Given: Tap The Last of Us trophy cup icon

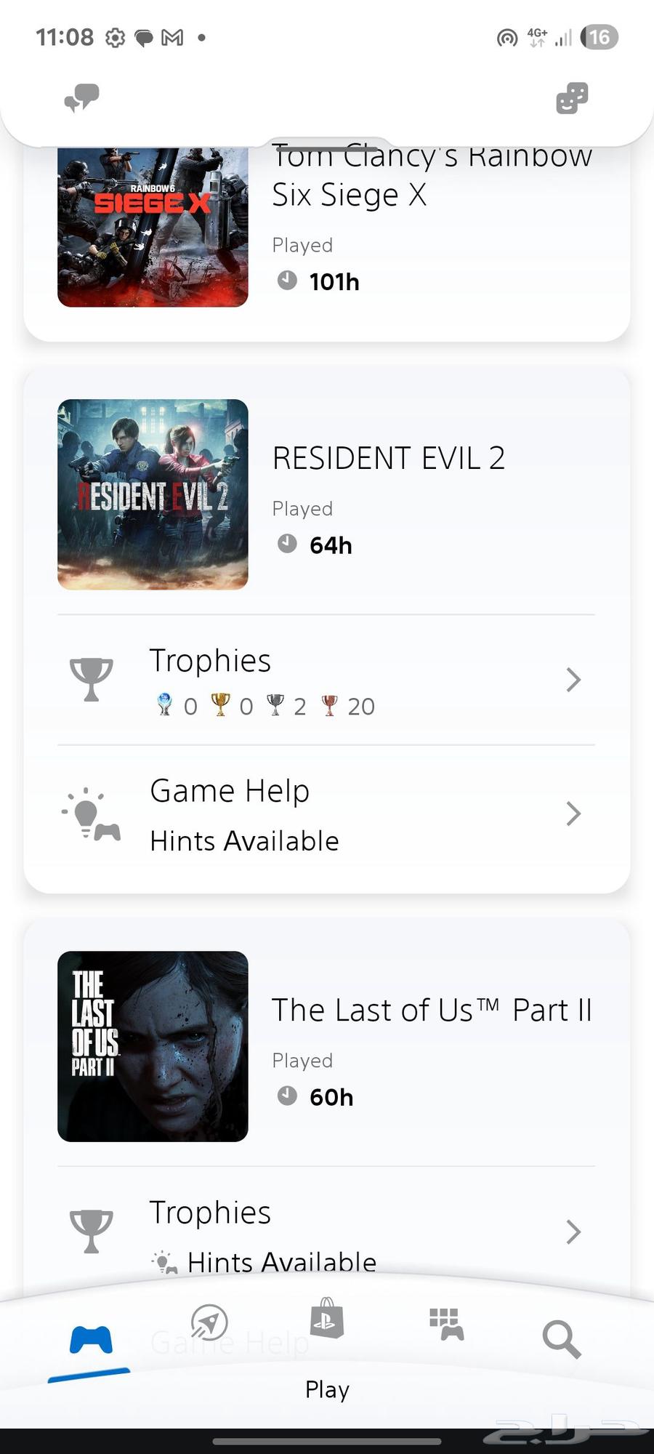Looking at the screenshot, I should coord(92,1231).
